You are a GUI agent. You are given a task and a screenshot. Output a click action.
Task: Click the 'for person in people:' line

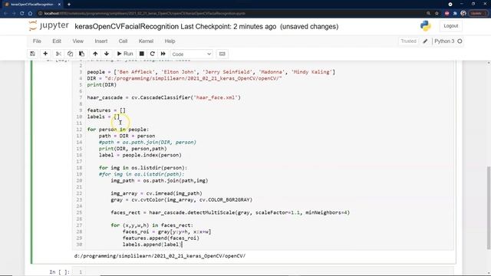pyautogui.click(x=118, y=130)
